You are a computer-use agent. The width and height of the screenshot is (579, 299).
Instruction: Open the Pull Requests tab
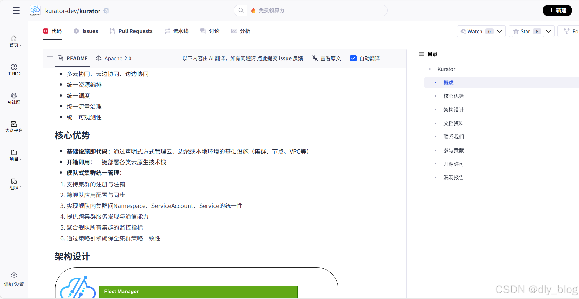[131, 31]
